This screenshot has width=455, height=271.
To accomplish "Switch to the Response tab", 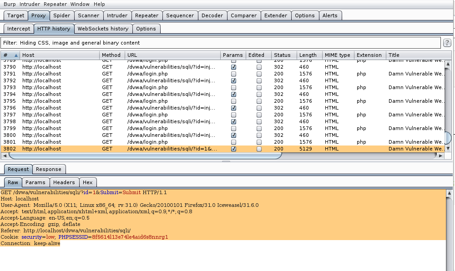I will pos(49,169).
